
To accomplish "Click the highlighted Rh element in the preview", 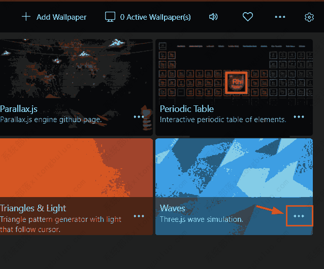I will [x=236, y=83].
